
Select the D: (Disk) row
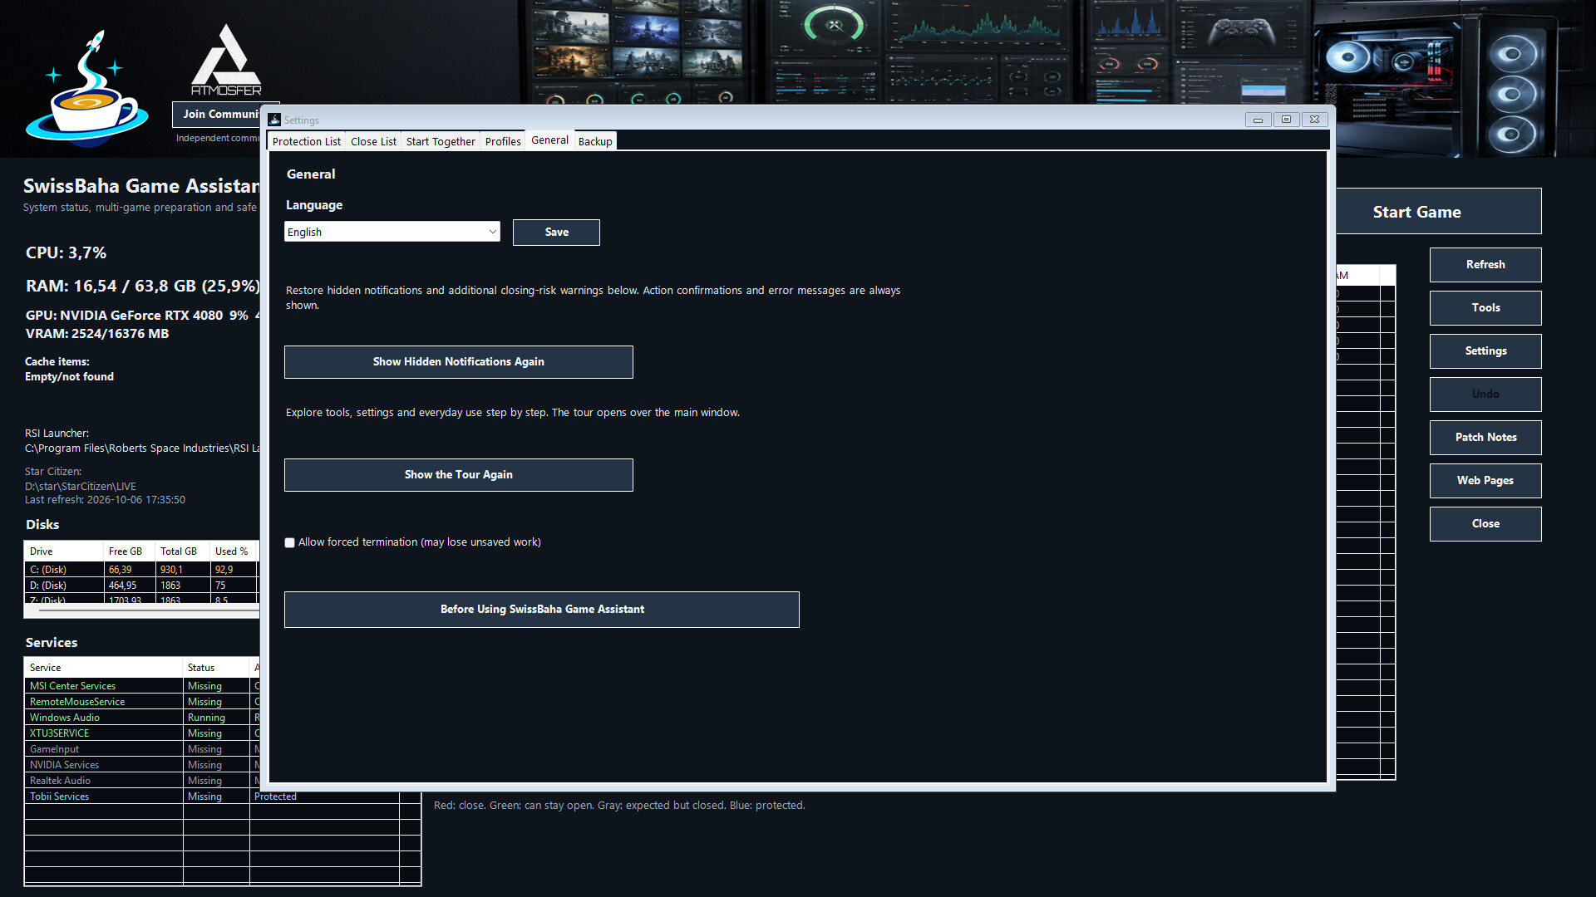click(141, 586)
